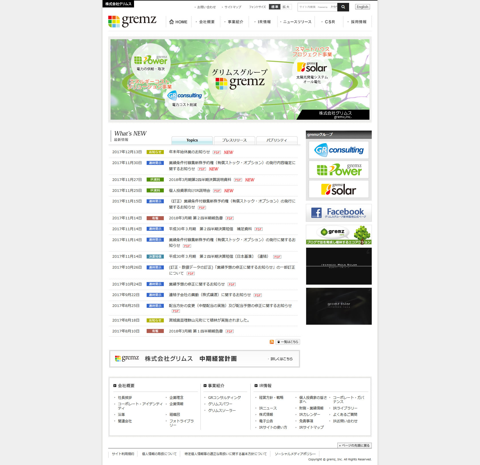Open ニュースリリース in main navigation
The width and height of the screenshot is (480, 465).
(296, 22)
